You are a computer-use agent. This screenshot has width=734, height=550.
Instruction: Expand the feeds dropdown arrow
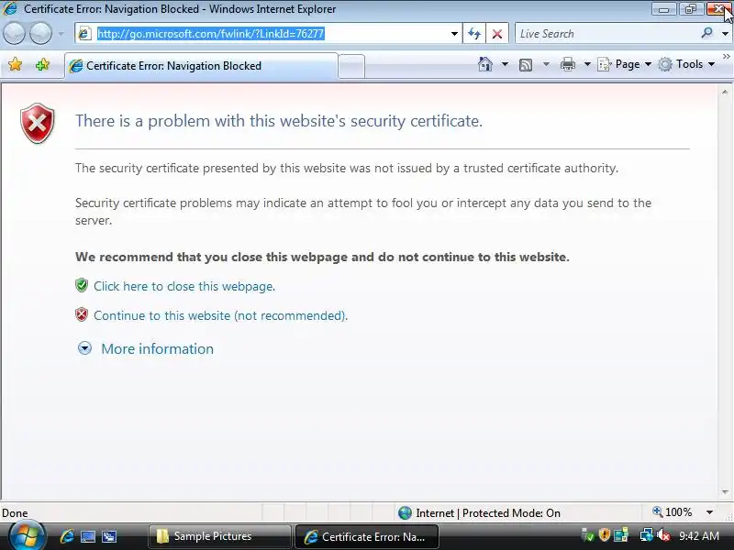pos(546,64)
